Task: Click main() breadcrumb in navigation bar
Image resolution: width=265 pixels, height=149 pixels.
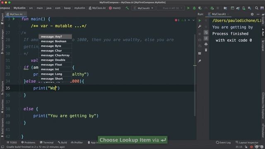Action: (115, 8)
